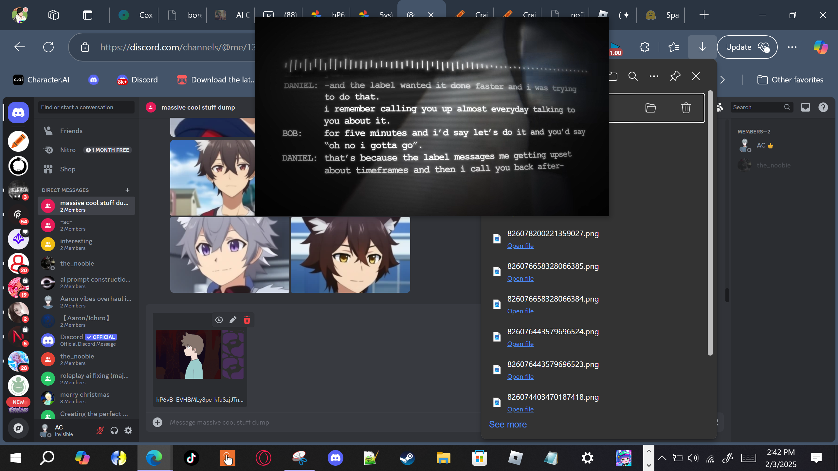The height and width of the screenshot is (471, 838).
Task: Show hidden system tray icons
Action: pyautogui.click(x=662, y=458)
